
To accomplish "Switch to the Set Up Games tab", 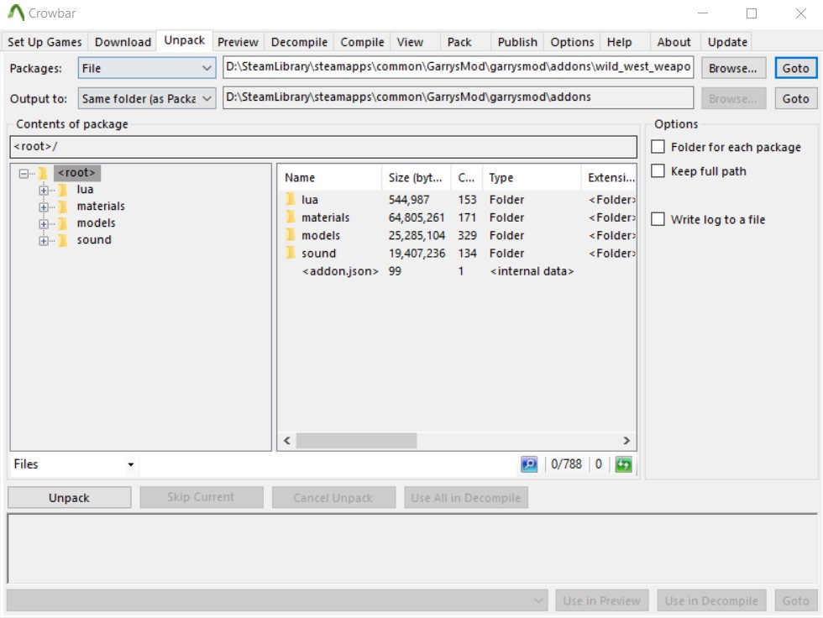I will (x=45, y=42).
